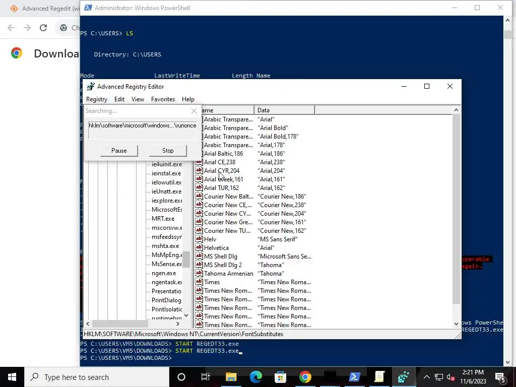Open the Favorites menu
Screen dimensions: 516x387
pyautogui.click(x=163, y=99)
